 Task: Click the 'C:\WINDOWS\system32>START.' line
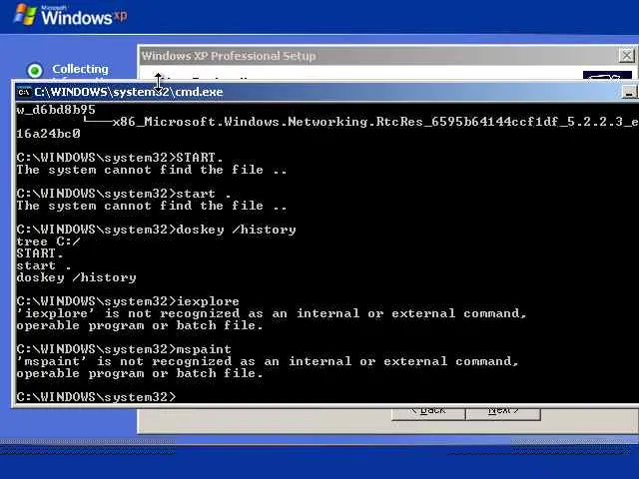(120, 158)
